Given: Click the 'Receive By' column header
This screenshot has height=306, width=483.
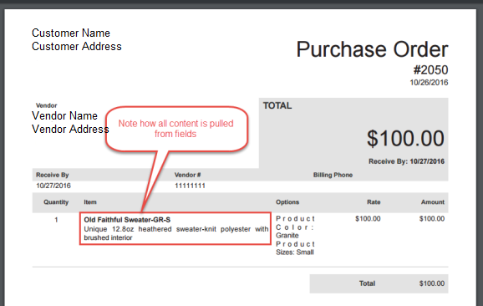Looking at the screenshot, I should [53, 175].
